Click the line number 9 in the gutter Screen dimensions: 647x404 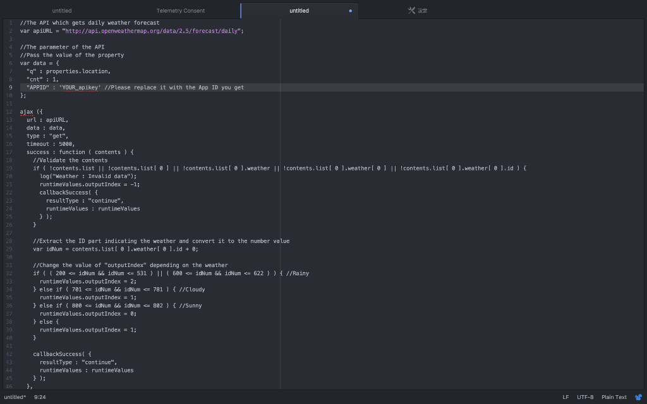(11, 87)
